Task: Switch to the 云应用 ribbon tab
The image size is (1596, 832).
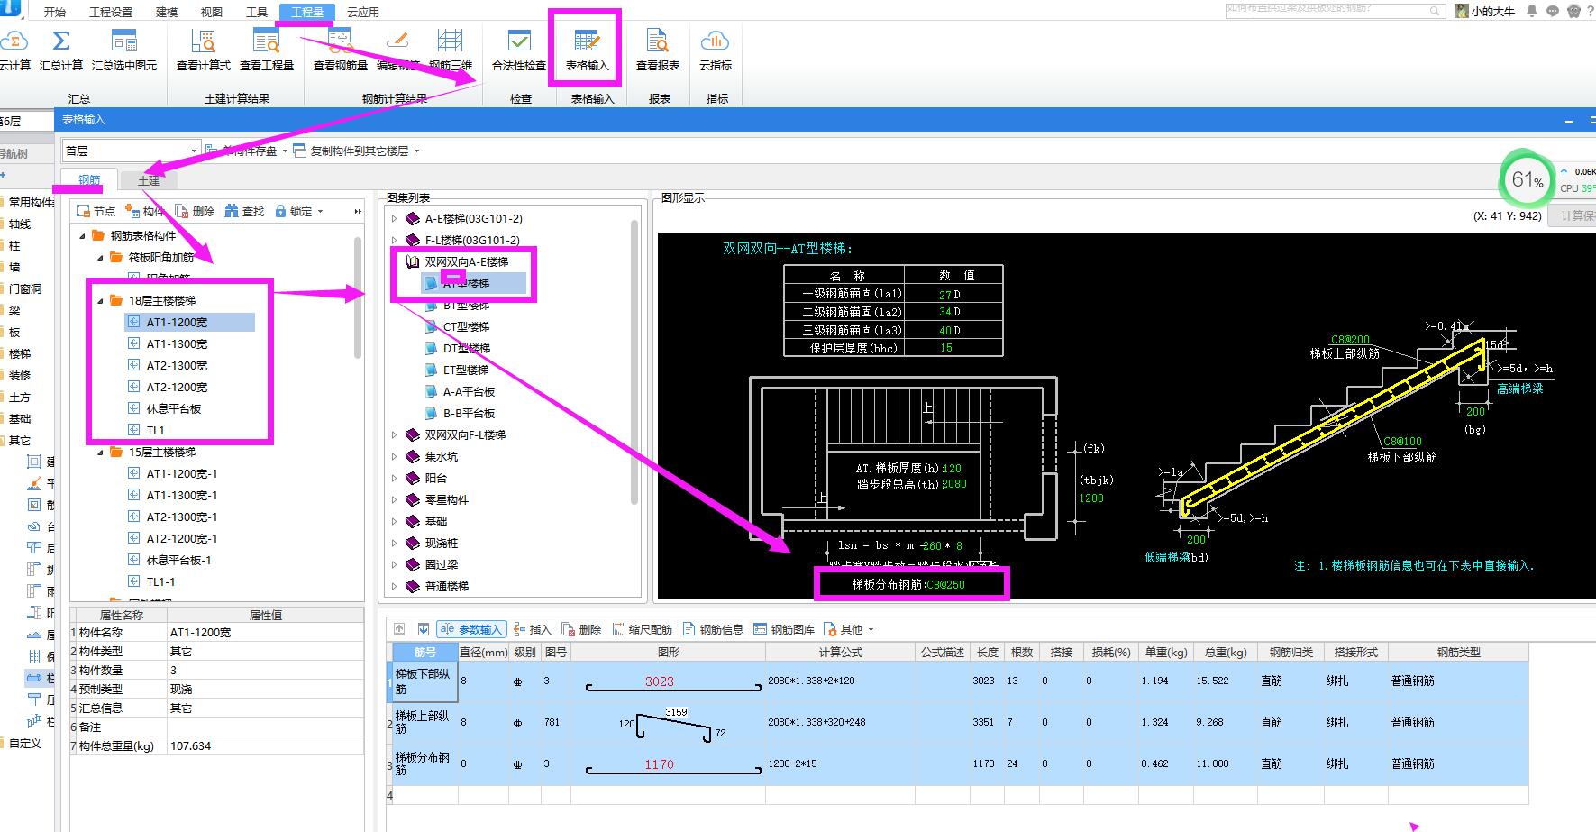Action: tap(363, 12)
